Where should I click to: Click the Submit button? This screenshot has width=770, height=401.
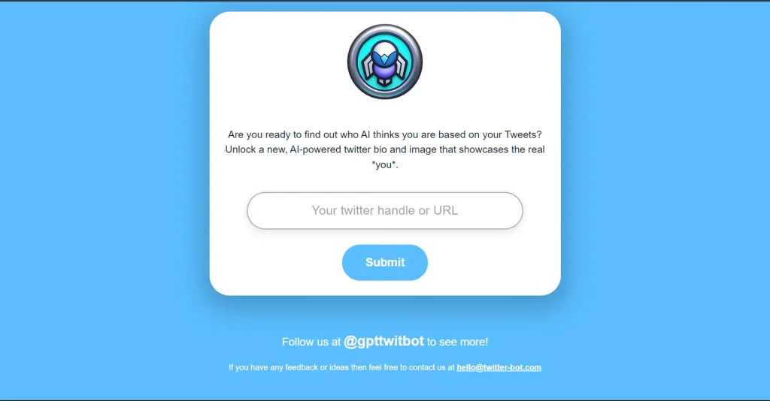point(384,262)
